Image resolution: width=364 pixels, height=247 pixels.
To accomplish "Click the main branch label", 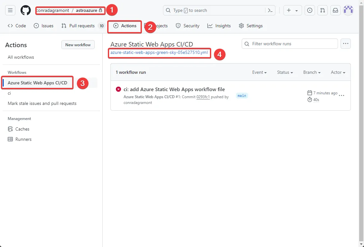I will coord(242,96).
